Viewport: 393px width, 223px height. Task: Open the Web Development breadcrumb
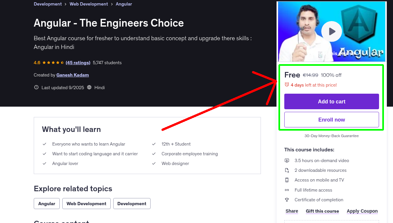coord(89,4)
